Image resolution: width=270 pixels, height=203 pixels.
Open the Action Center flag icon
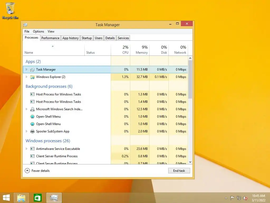click(x=233, y=198)
